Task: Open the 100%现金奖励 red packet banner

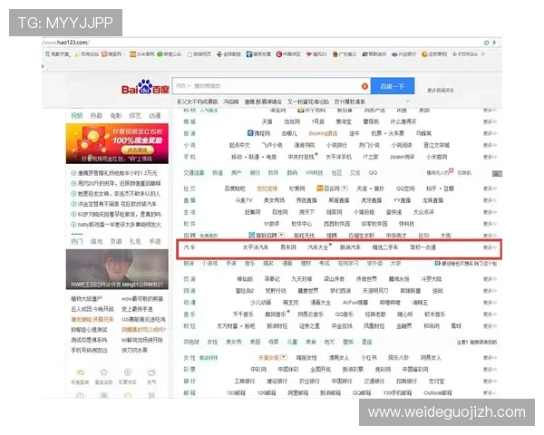Action: pyautogui.click(x=117, y=143)
